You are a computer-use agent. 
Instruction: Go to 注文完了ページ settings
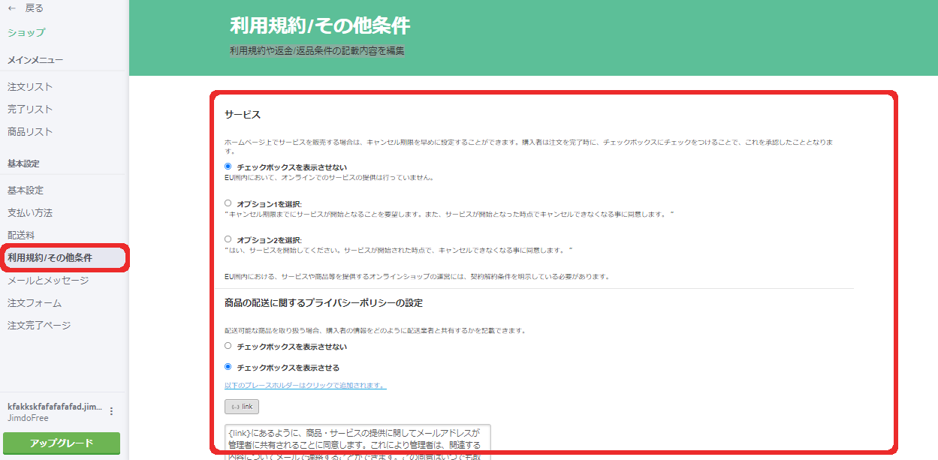coord(39,326)
